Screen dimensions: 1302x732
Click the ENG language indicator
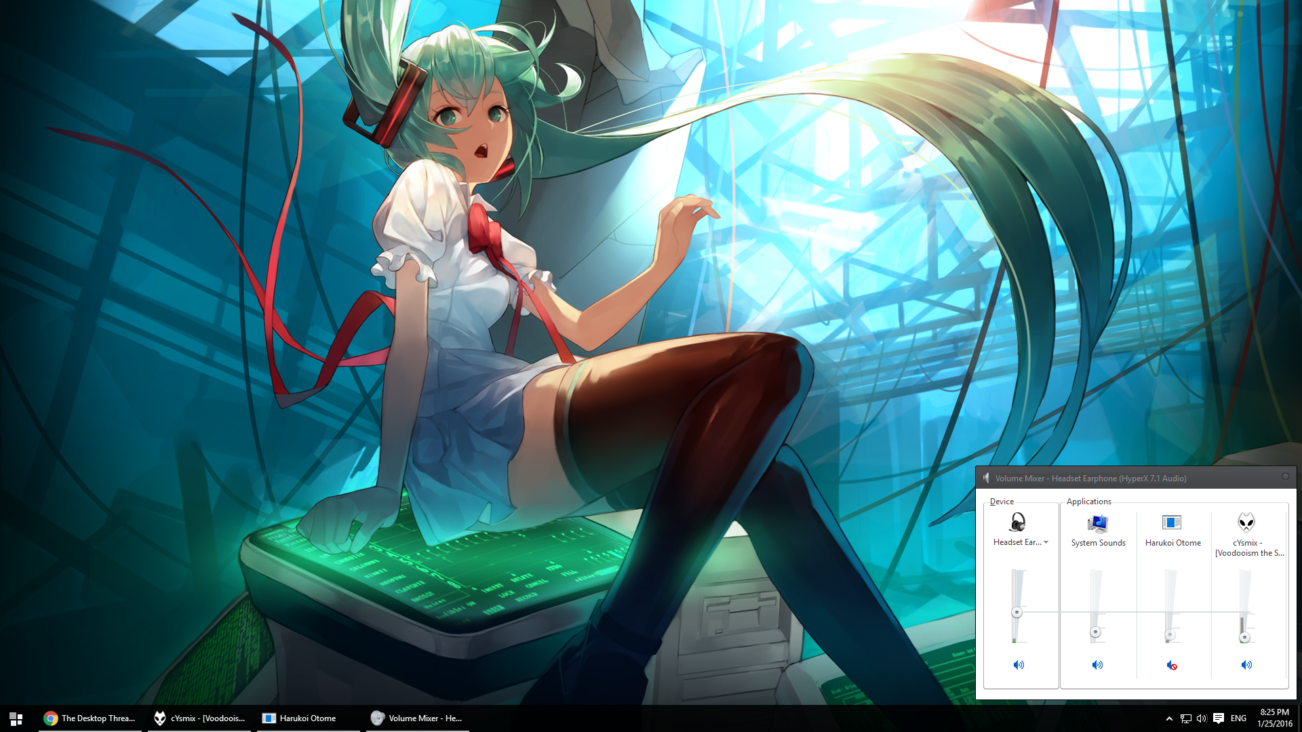(1238, 718)
